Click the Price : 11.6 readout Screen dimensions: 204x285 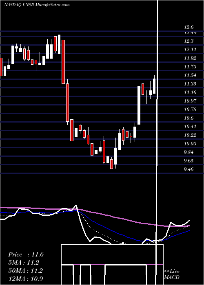26,254
